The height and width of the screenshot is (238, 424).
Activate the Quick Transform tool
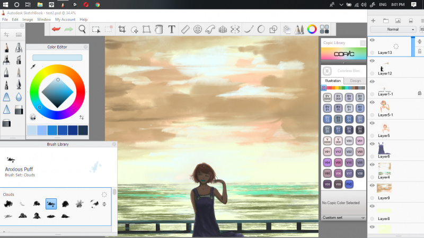click(x=135, y=30)
